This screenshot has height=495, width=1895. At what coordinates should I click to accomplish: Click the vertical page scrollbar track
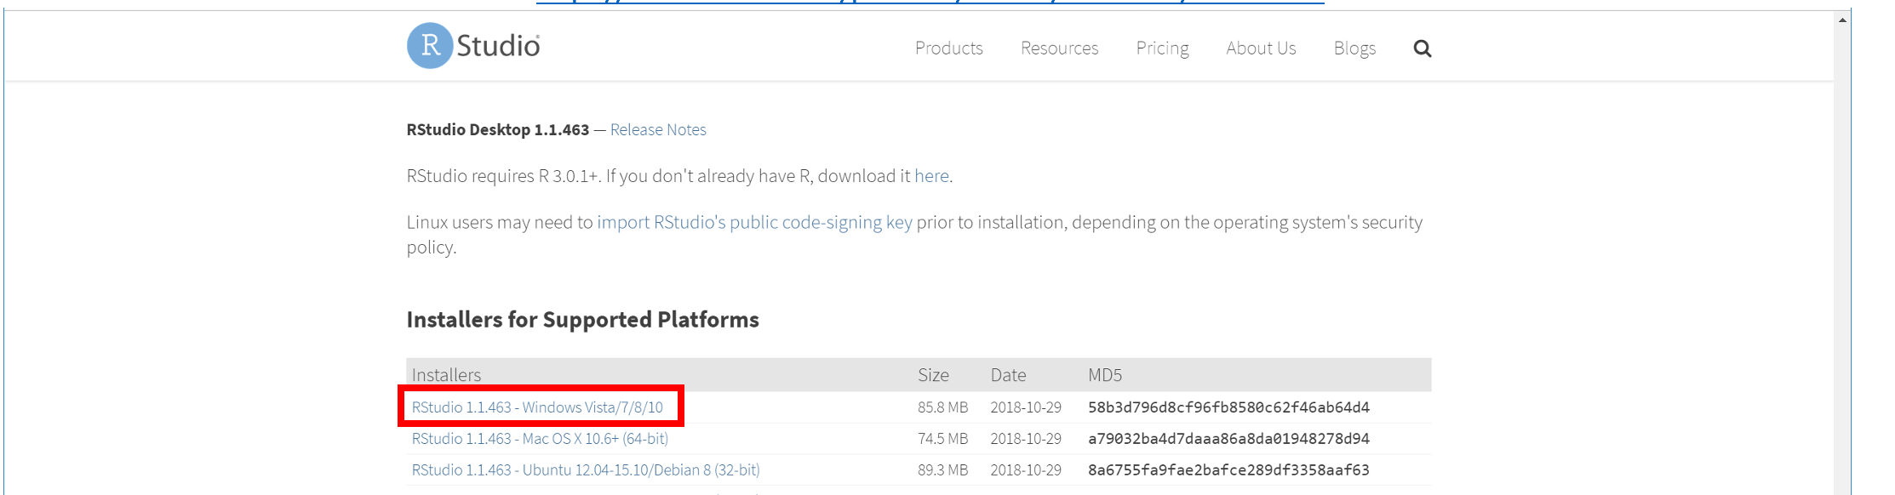tap(1842, 255)
